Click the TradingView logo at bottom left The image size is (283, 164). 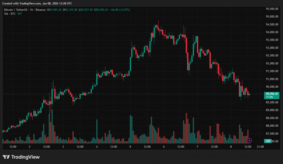coord(21,157)
